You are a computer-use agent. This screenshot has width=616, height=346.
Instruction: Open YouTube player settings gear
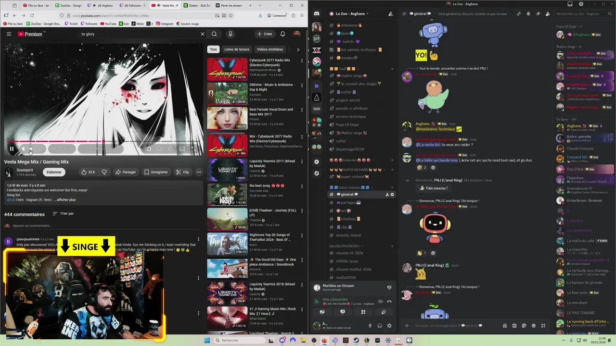pos(170,149)
